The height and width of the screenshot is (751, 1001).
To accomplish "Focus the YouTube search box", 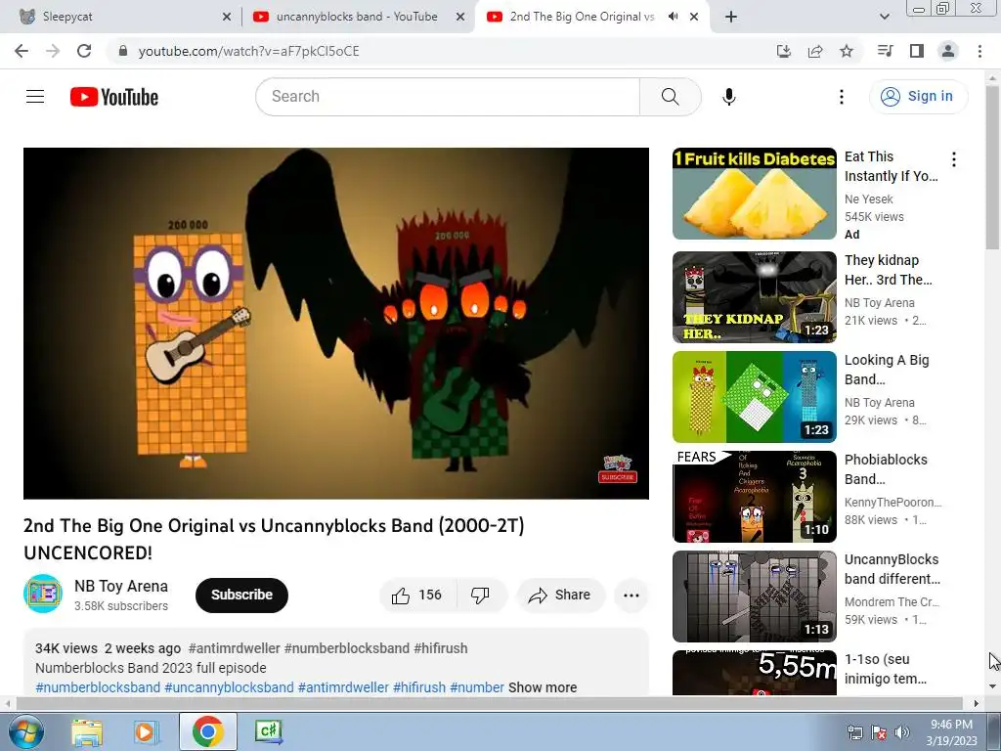I will 448,97.
